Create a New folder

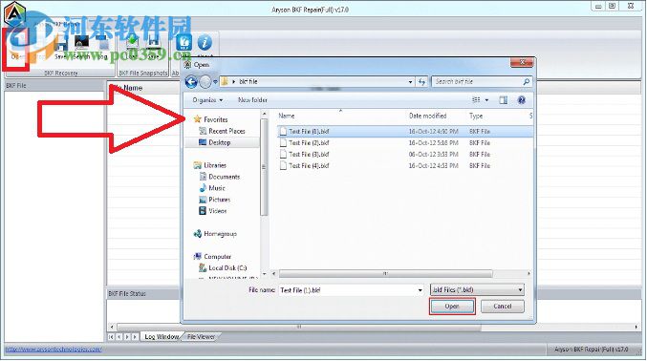[x=252, y=100]
